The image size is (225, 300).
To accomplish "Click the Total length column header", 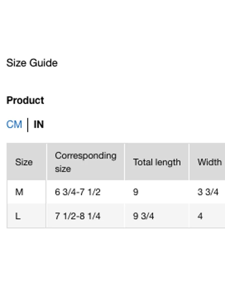I will pos(157,162).
